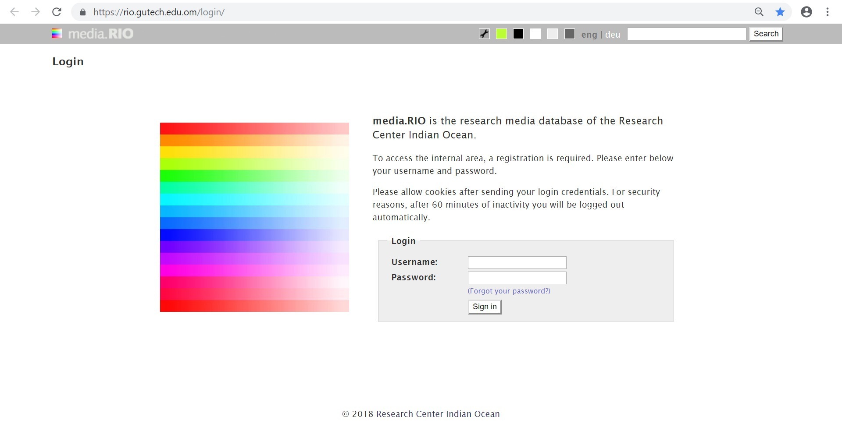
Task: Click the rainbow gradient image
Action: (254, 217)
